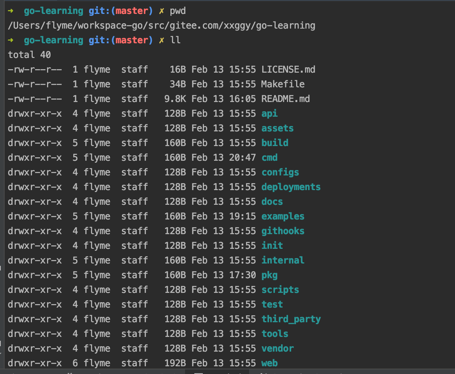The height and width of the screenshot is (374, 455).
Task: Click the partially visible bottom status bar
Action: click(228, 372)
